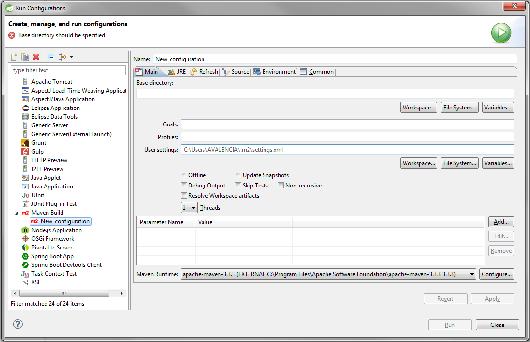Click the Spring Boot Devtools Client icon
The image size is (530, 342).
point(25,265)
